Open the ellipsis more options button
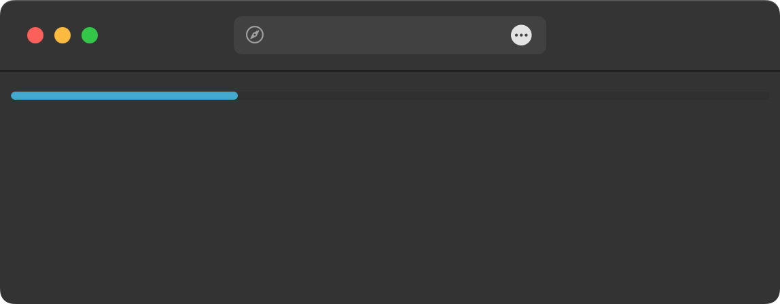780x304 pixels. point(521,35)
